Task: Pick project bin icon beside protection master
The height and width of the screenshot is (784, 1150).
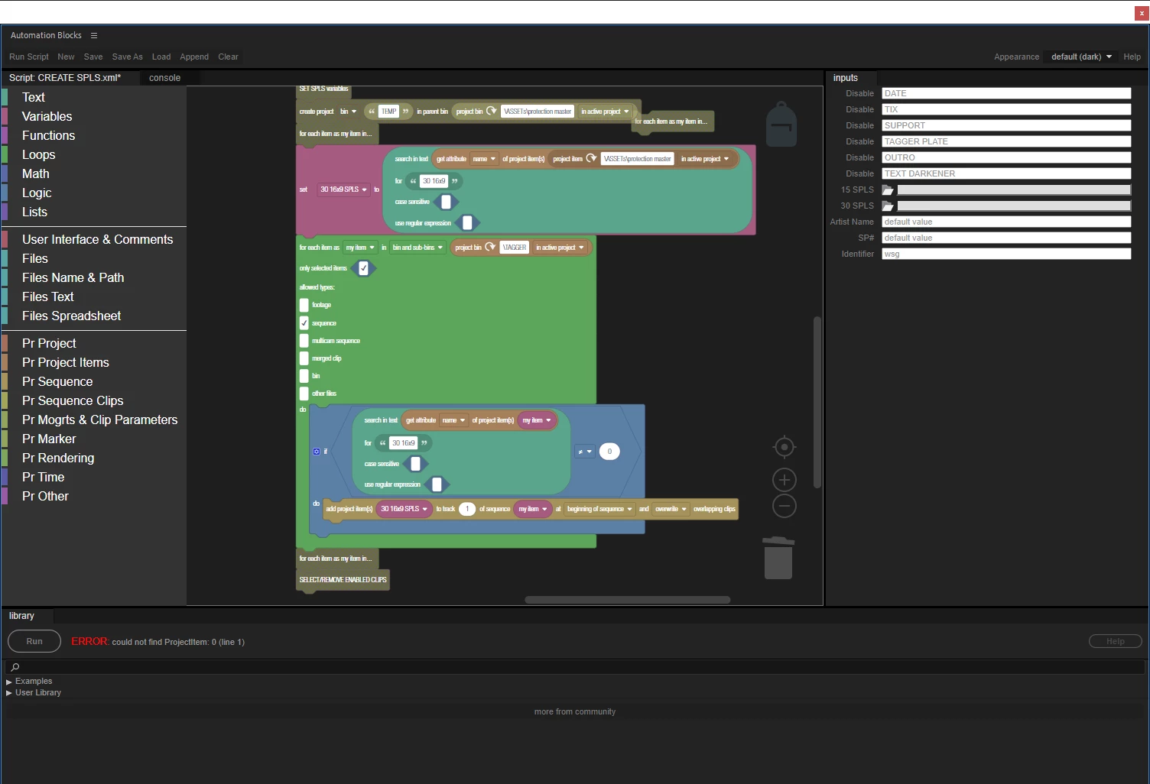Action: pyautogui.click(x=492, y=111)
